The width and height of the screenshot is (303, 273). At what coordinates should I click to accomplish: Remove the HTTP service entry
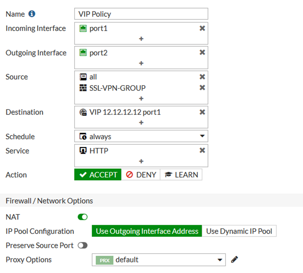(202, 151)
